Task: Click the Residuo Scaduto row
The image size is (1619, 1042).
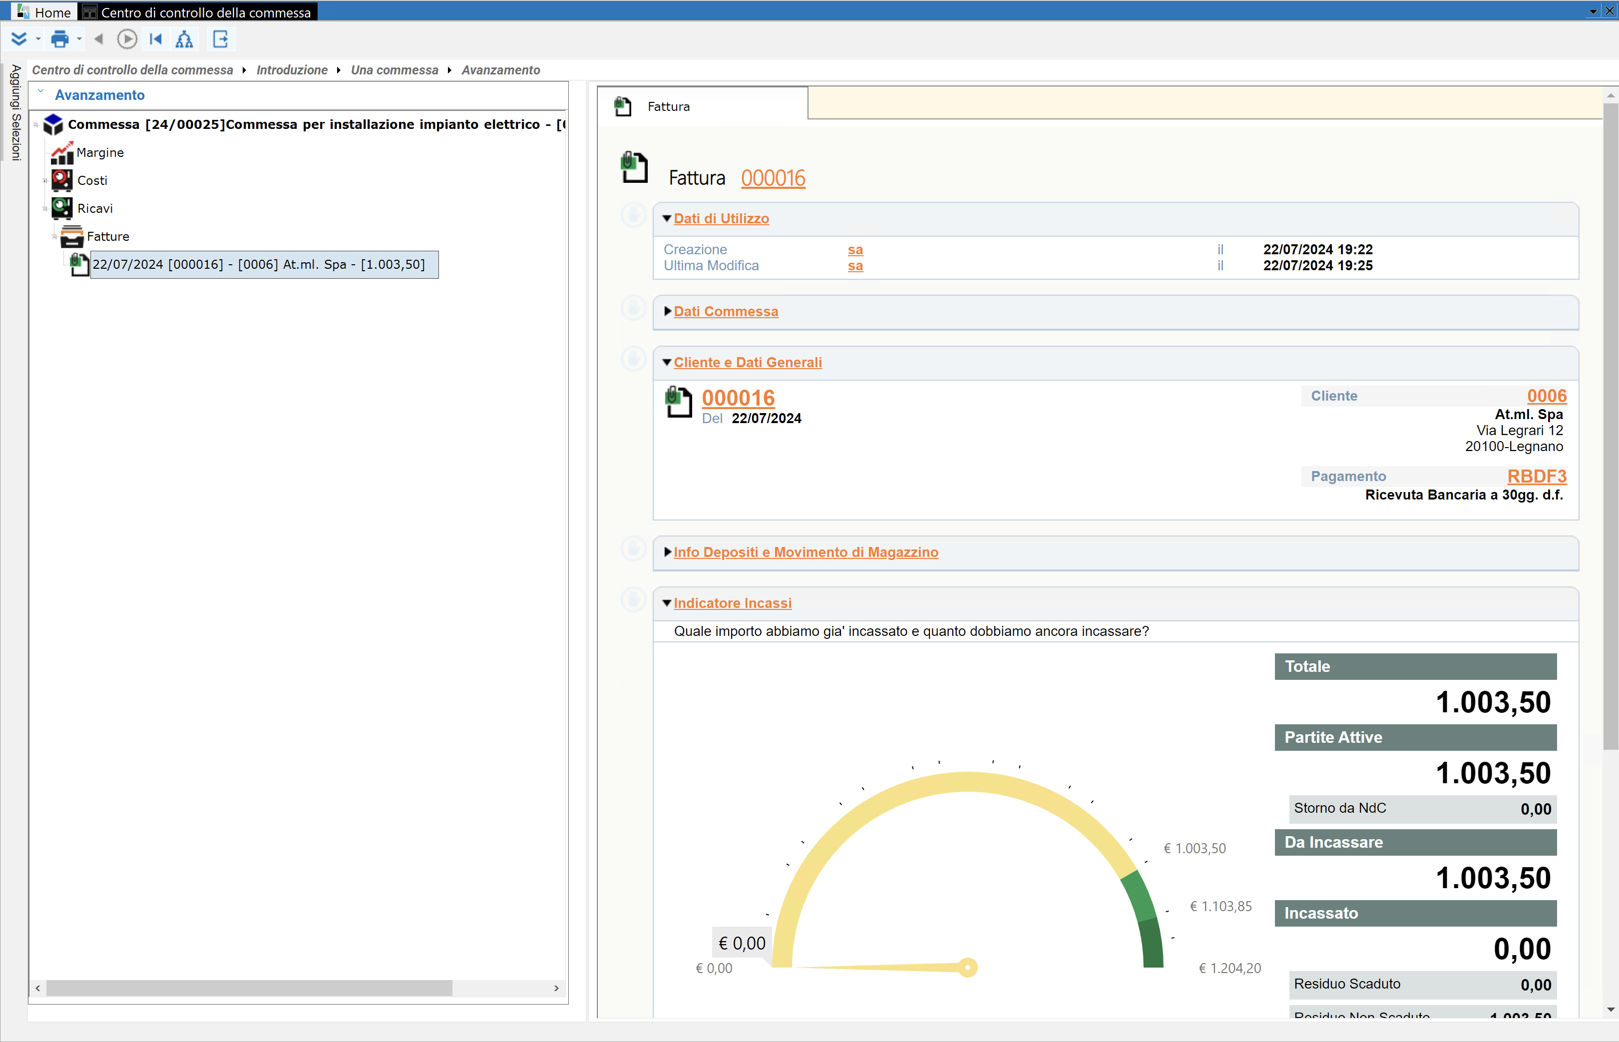Action: (1423, 985)
